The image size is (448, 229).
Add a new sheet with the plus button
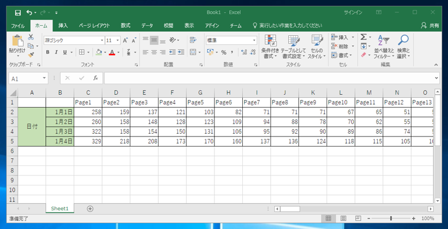pos(90,208)
